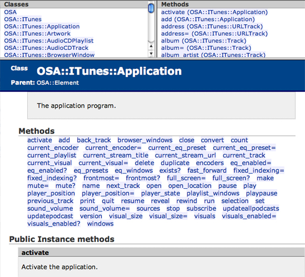
Task: Open OSA::ITunes::AudioCDPlaylist class
Action: tap(49, 40)
